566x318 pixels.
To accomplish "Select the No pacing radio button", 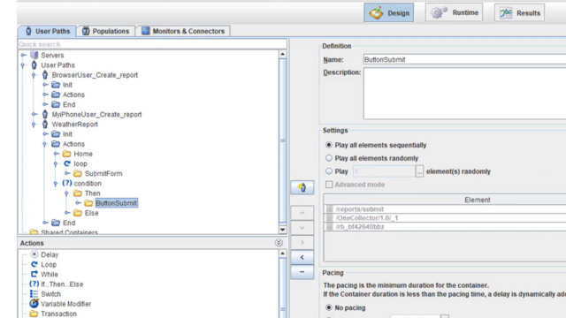I will coord(329,307).
